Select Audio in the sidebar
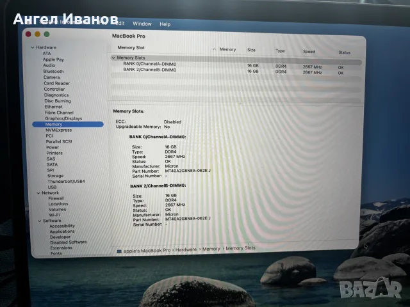Image resolution: width=410 pixels, height=307 pixels. pyautogui.click(x=49, y=65)
